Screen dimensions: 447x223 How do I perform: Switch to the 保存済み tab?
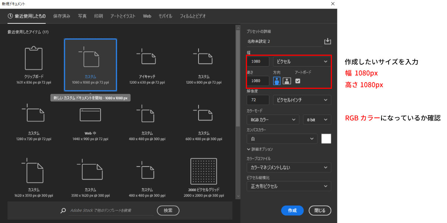click(x=62, y=16)
